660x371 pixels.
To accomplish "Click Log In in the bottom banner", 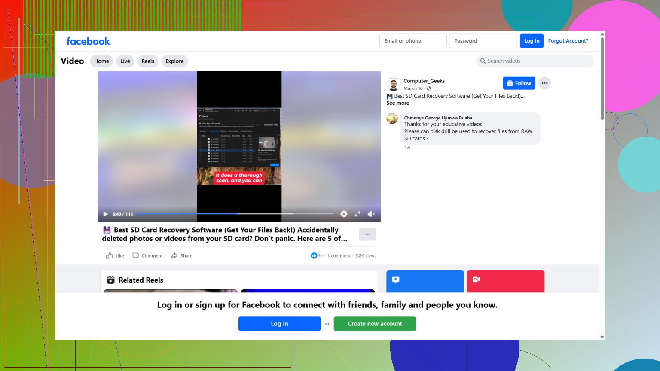I will (279, 324).
